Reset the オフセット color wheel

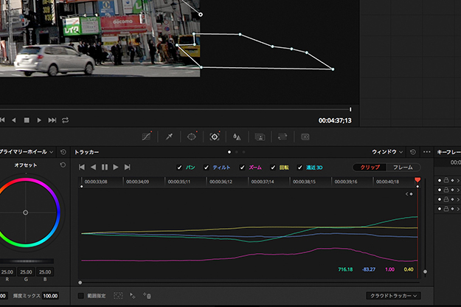click(x=63, y=165)
